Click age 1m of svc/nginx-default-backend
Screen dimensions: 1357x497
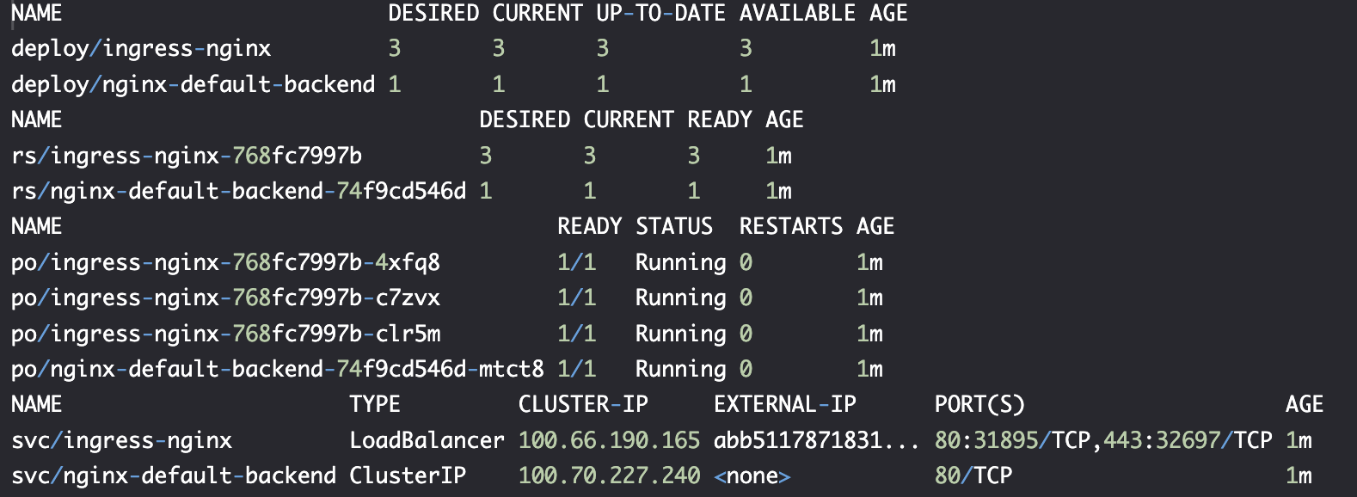click(1299, 476)
